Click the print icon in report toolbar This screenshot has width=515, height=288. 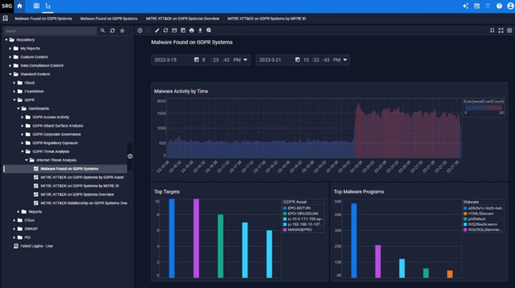click(x=192, y=30)
